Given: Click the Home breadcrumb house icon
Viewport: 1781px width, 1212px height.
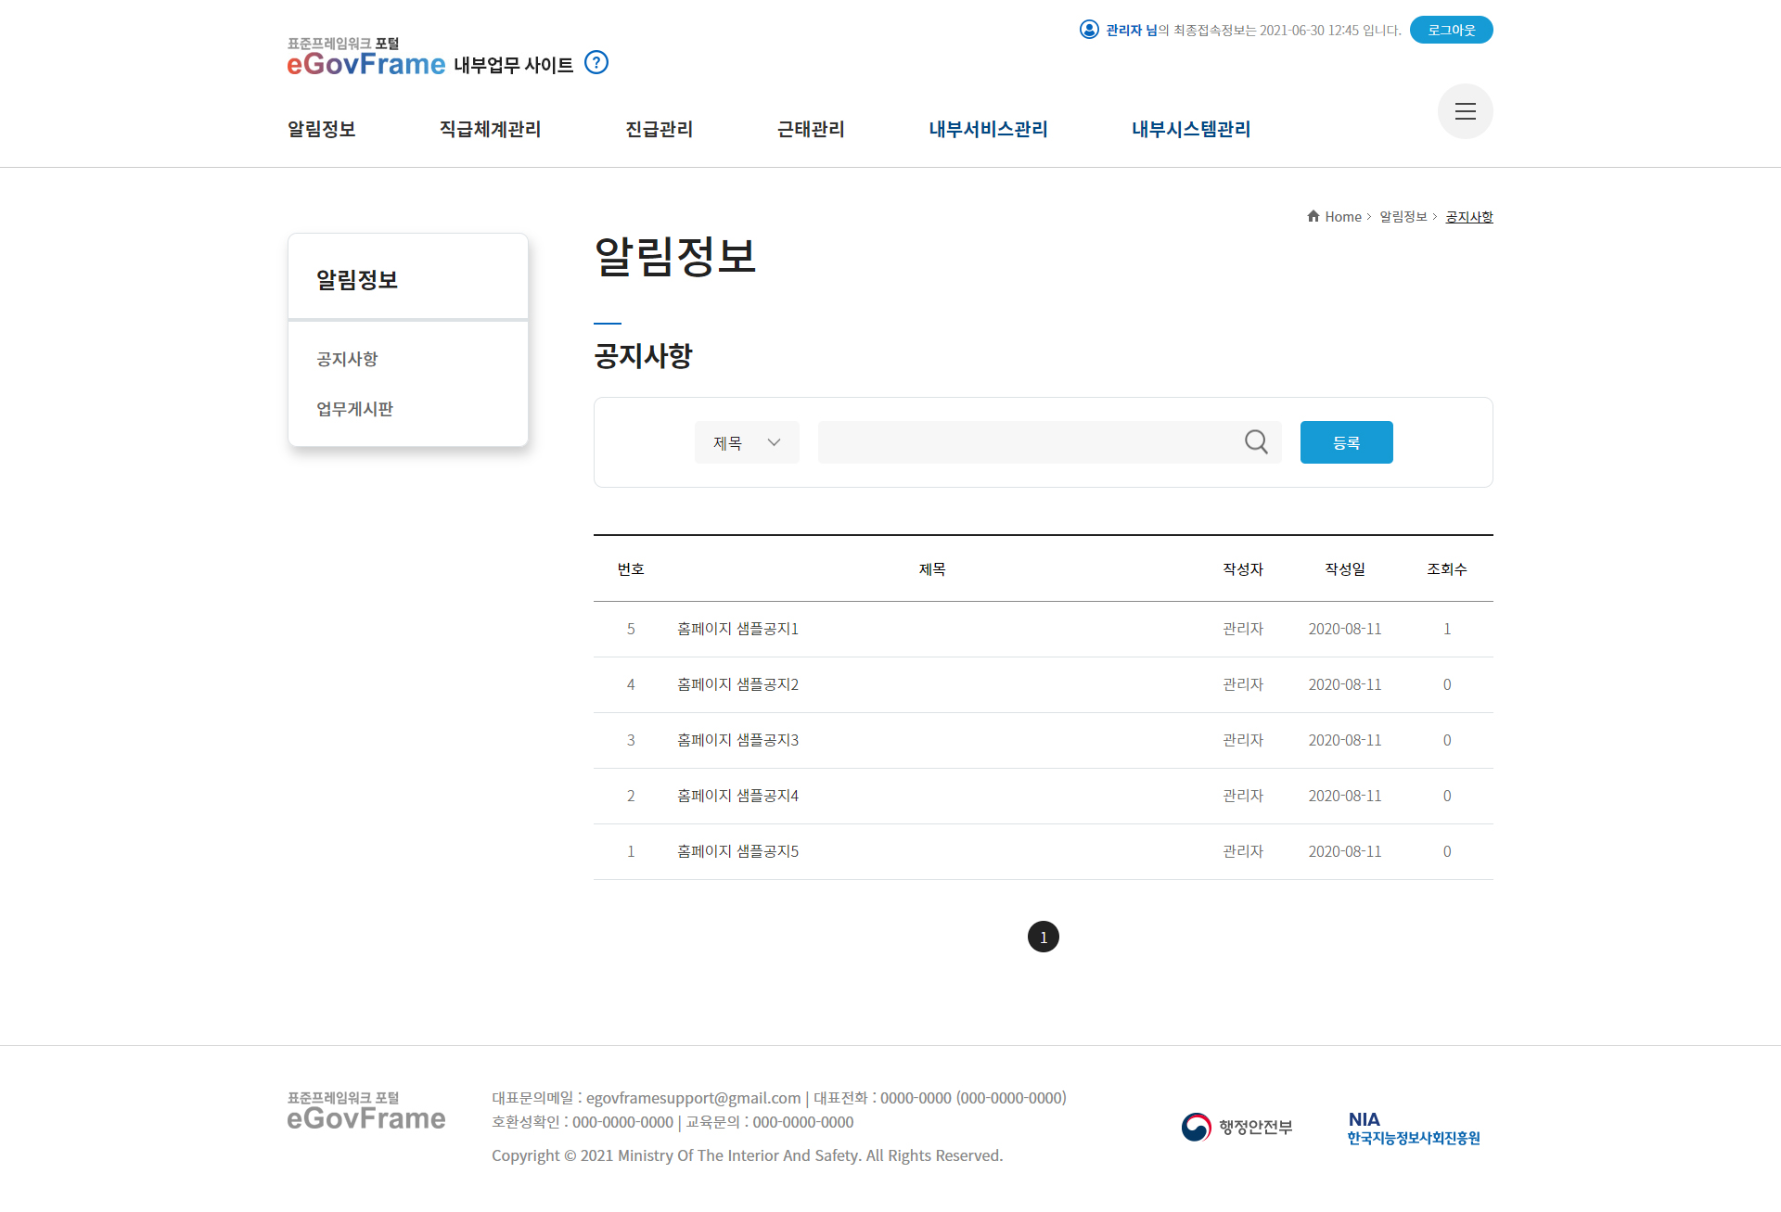Looking at the screenshot, I should click(1313, 216).
